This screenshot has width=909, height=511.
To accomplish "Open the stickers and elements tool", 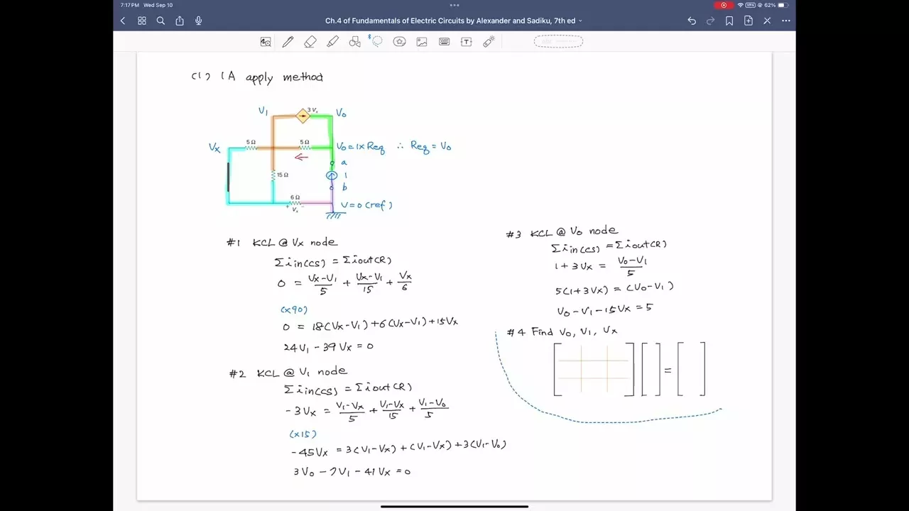I will pyautogui.click(x=399, y=42).
